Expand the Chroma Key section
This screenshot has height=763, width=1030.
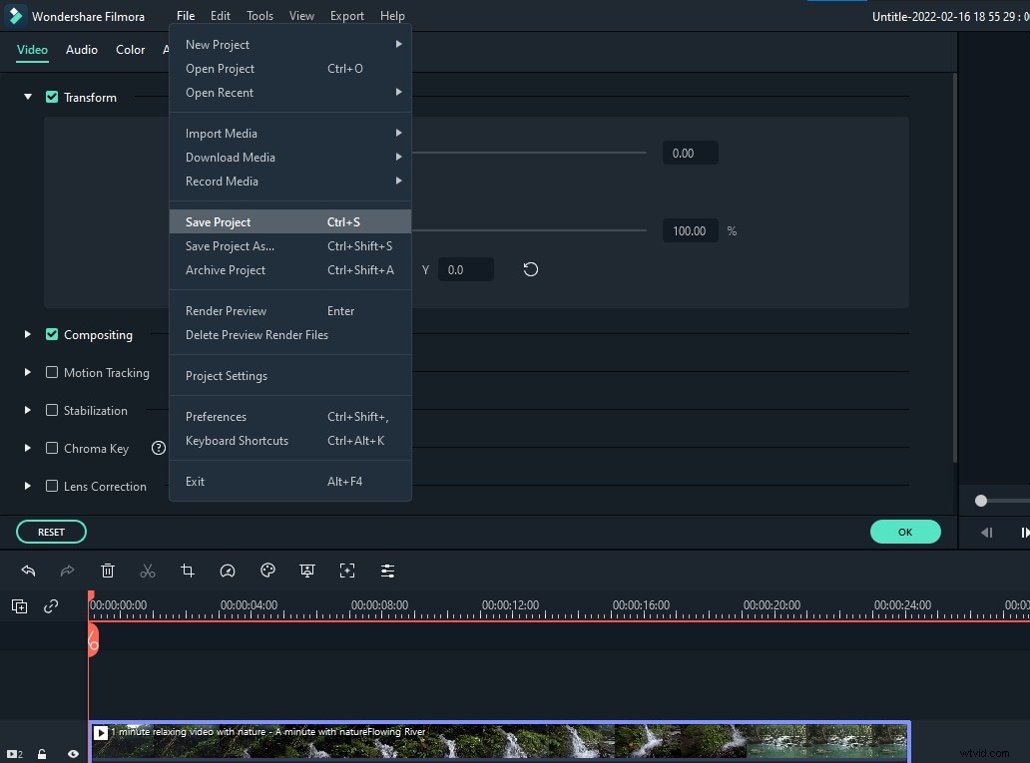[27, 448]
